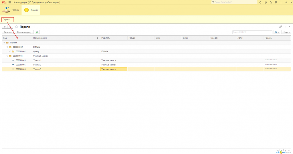Go to Главное section

click(11, 10)
